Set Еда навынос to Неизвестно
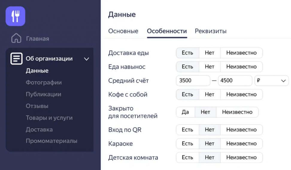This screenshot has height=170, width=291. point(241,67)
